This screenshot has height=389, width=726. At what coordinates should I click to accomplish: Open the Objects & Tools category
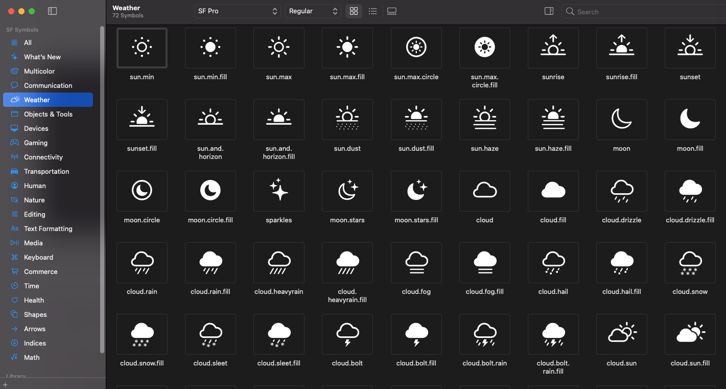48,114
